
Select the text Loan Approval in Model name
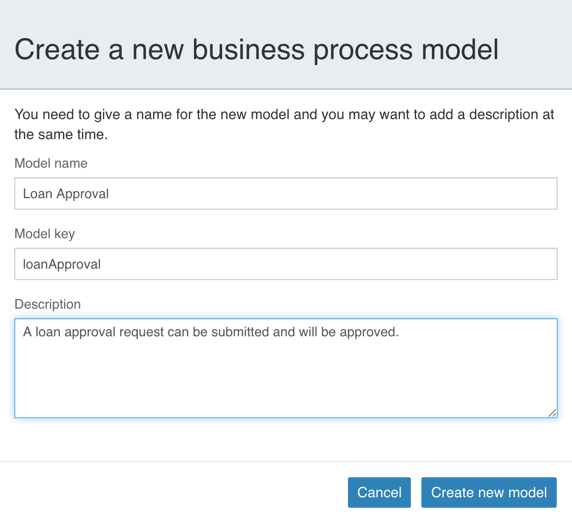[65, 193]
